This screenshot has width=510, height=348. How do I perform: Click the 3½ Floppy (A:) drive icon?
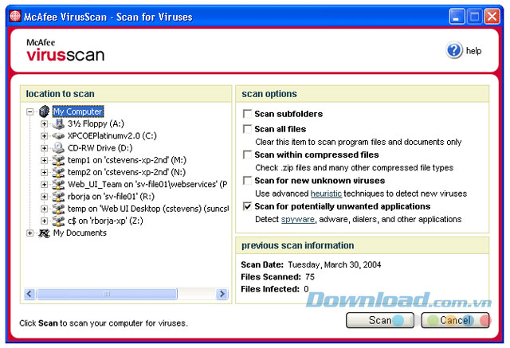click(58, 123)
